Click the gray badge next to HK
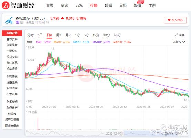Image resolution: width=191 pixels, height=138 pixels. 22,22
